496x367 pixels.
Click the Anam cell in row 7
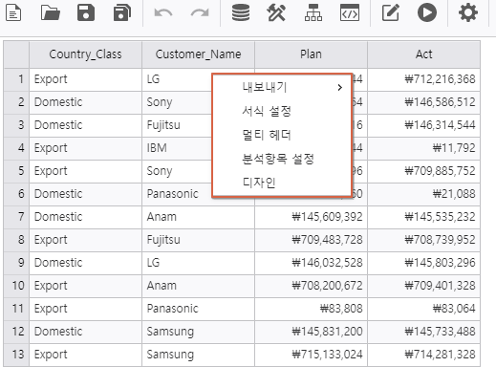click(198, 217)
